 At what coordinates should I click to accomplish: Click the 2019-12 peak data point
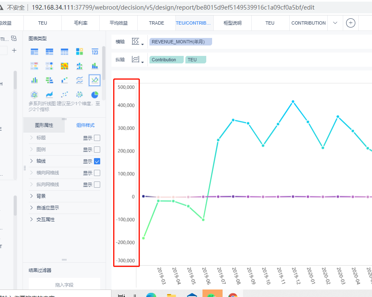tap(293, 101)
